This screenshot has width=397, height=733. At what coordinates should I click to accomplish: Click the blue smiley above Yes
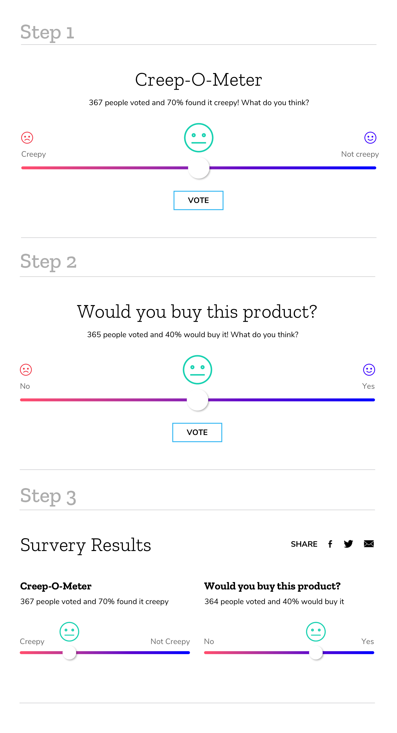pyautogui.click(x=369, y=370)
